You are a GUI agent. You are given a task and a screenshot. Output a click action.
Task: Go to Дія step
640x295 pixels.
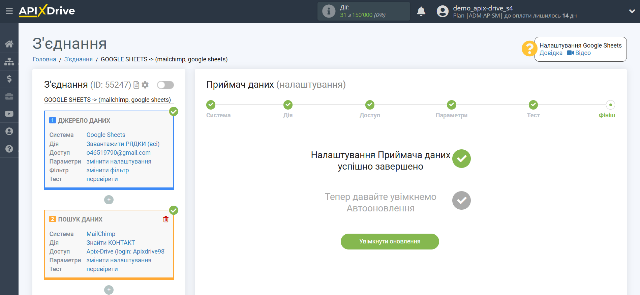tap(288, 105)
